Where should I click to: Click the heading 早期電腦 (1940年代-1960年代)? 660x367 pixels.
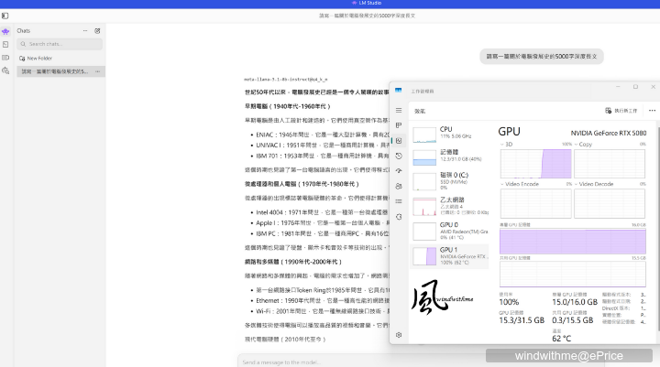(x=288, y=106)
